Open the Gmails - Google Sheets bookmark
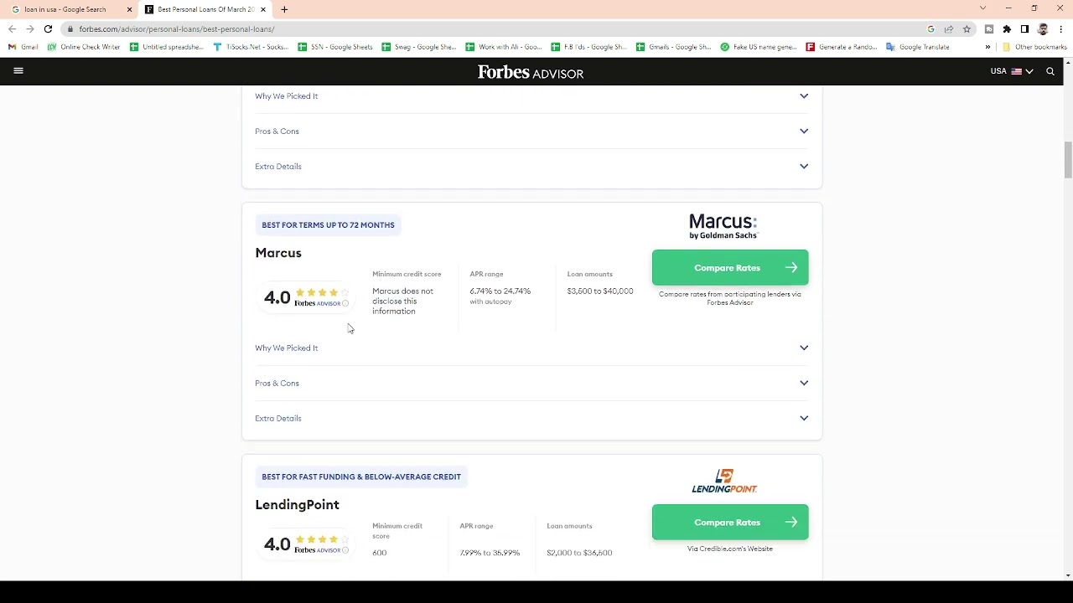 pyautogui.click(x=674, y=47)
